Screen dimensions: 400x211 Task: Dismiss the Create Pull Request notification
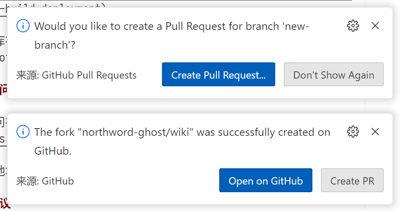375,26
